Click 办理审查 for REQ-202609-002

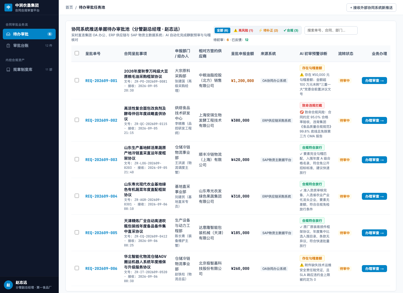point(374,121)
